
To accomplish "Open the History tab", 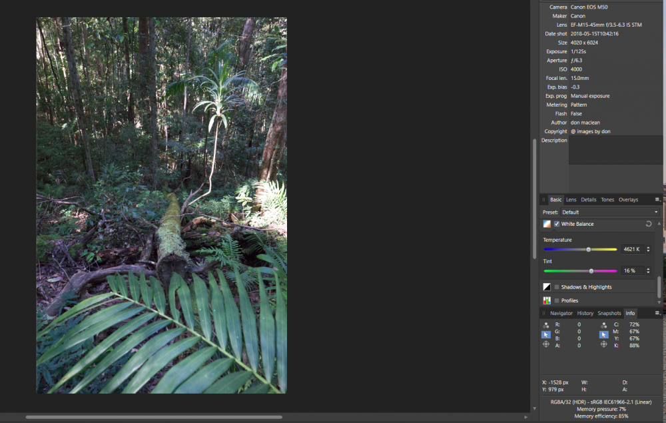I will click(585, 312).
